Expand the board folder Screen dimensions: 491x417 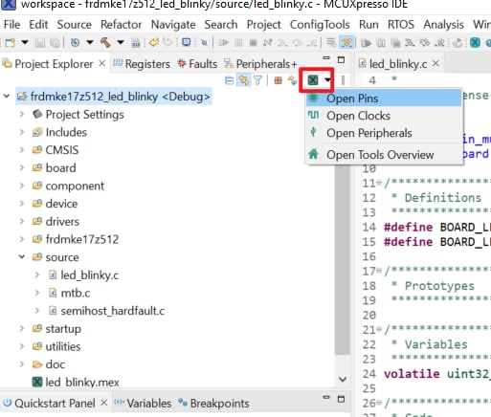tap(22, 167)
